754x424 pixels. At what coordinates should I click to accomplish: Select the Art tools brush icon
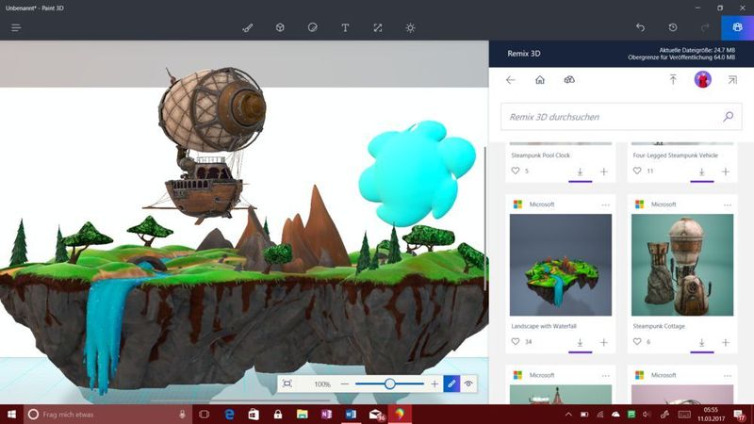pos(248,28)
